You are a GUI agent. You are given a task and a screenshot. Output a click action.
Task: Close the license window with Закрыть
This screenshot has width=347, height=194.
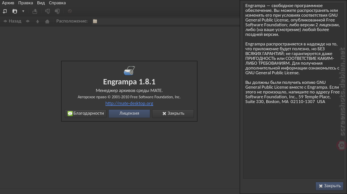click(330, 186)
